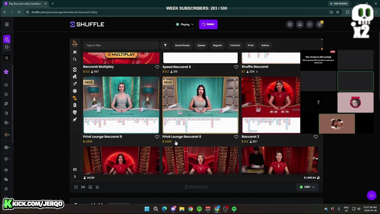This screenshot has width=380, height=214.
Task: Open Windows Start menu
Action: tap(147, 209)
